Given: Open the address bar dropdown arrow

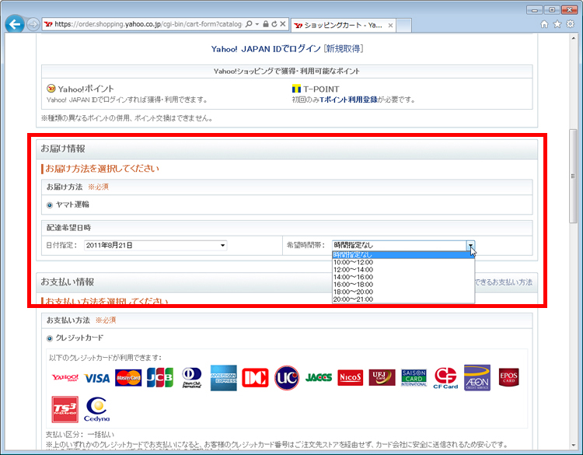Looking at the screenshot, I should (x=257, y=24).
